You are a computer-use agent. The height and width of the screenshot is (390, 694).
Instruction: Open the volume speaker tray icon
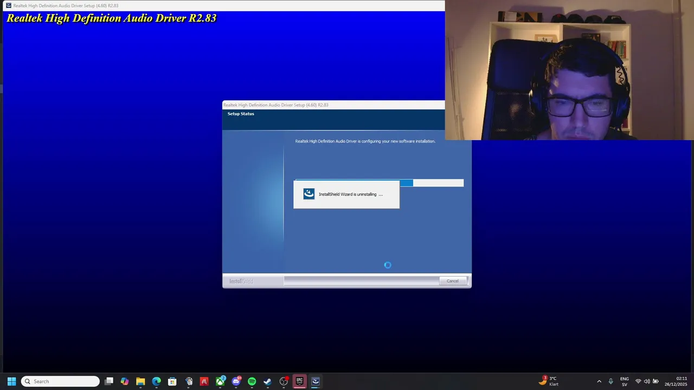(x=647, y=381)
